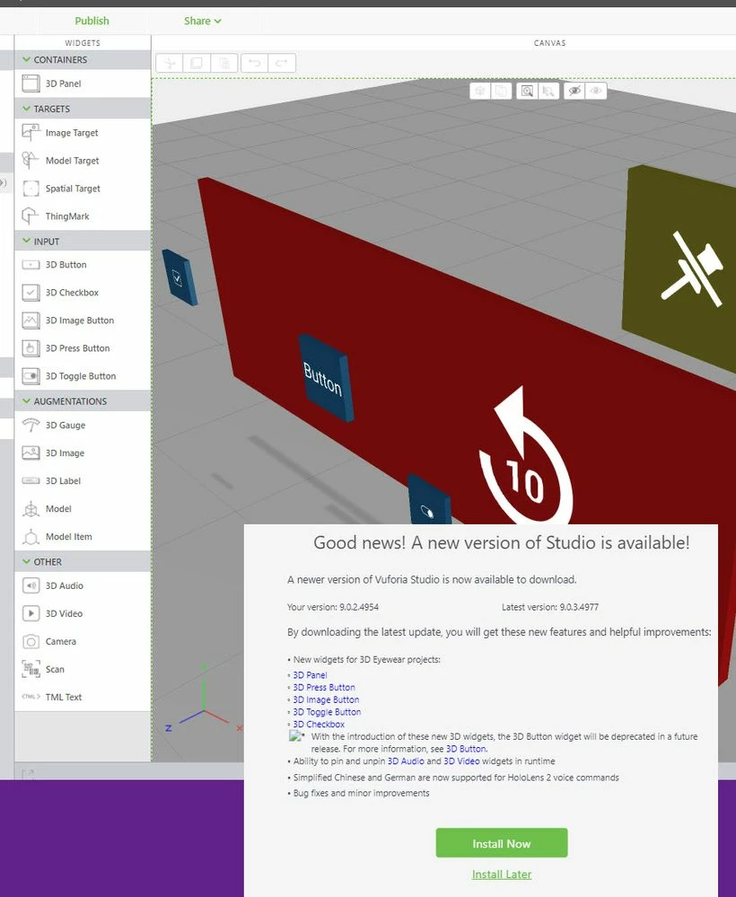Click the Redo arrow in canvas toolbar
736x897 pixels.
pyautogui.click(x=282, y=63)
